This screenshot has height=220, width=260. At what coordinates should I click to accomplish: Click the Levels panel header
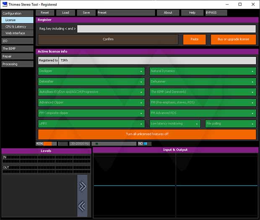point(46,151)
